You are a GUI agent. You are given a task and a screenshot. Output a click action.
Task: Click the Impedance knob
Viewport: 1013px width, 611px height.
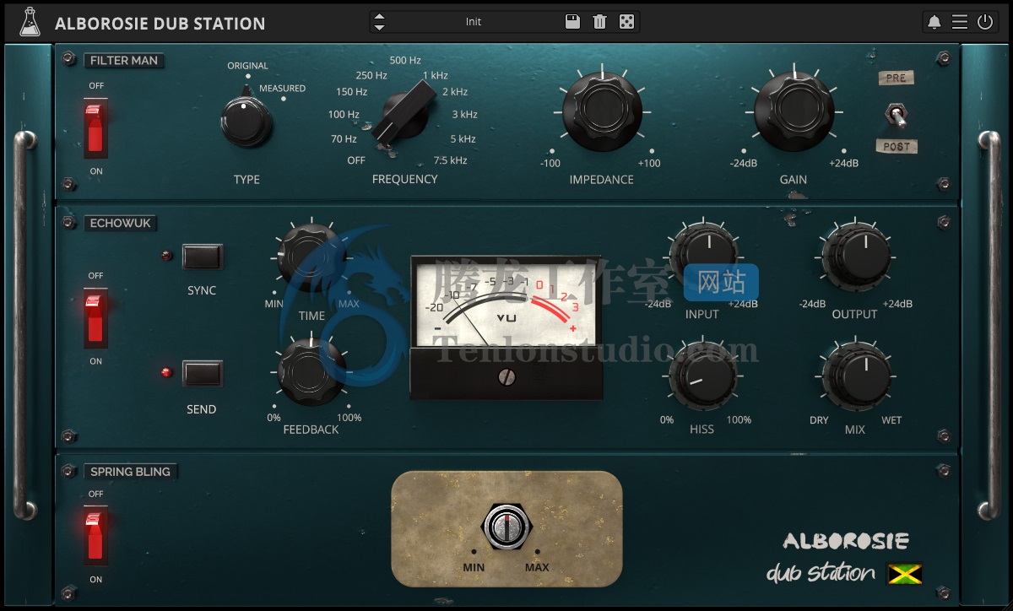[601, 111]
